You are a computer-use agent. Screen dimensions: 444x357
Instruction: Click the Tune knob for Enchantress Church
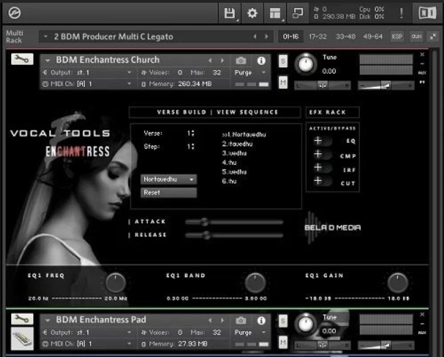coord(306,64)
